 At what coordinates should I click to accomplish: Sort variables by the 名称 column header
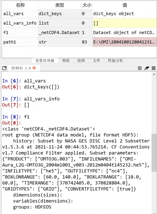[x=20, y=5]
